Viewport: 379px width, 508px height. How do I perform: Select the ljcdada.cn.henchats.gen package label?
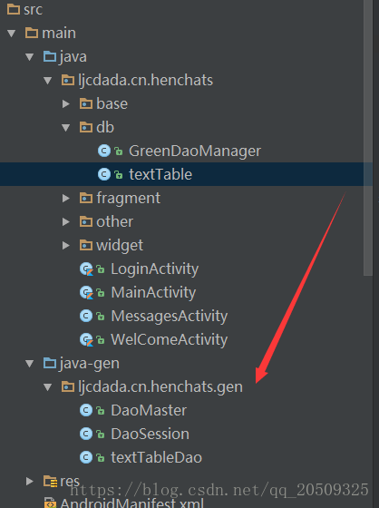160,387
